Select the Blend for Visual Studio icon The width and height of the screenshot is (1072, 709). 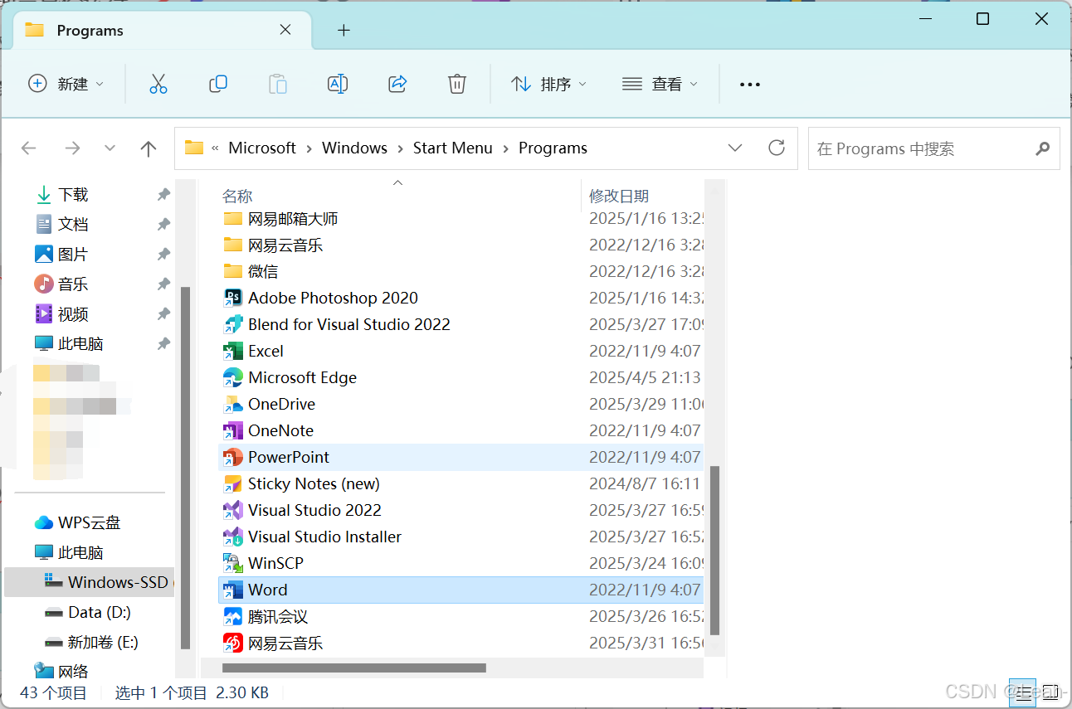[x=233, y=325]
